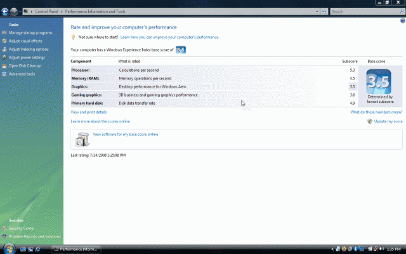Screen dimensions: 406x254
Task: Open Learn more about the scores online
Action: tap(100, 121)
